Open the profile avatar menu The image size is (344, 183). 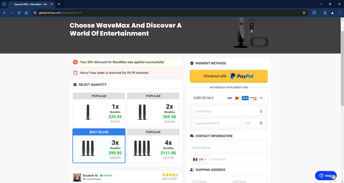(x=332, y=13)
